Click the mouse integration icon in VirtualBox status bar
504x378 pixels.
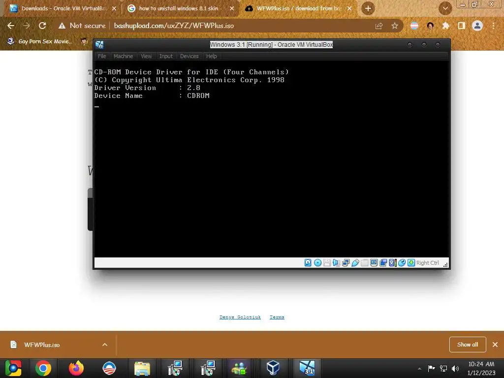tap(402, 263)
